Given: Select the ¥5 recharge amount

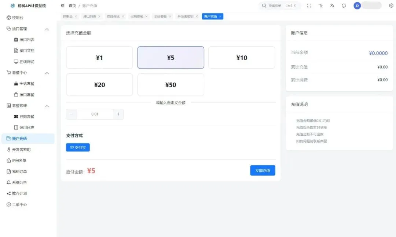Looking at the screenshot, I should click(171, 58).
